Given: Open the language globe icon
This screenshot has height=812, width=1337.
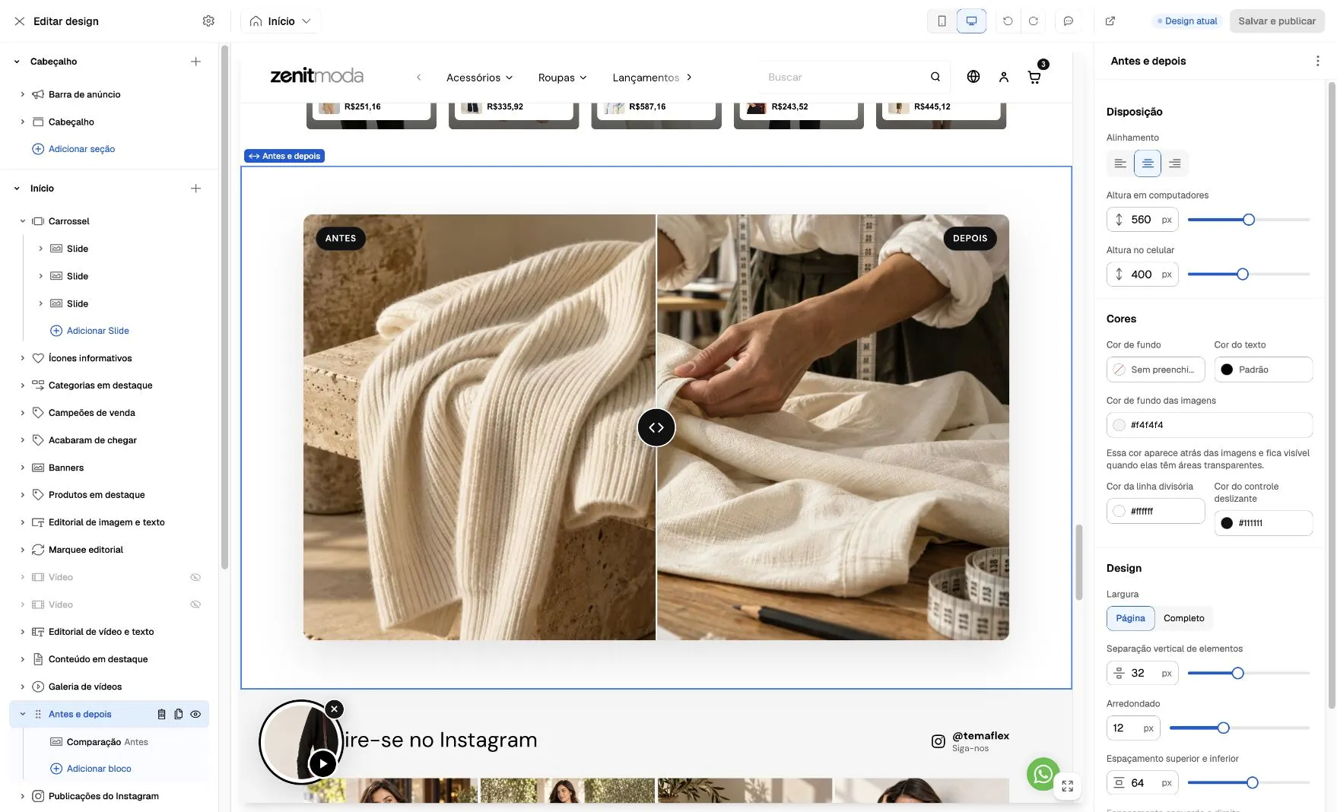Looking at the screenshot, I should (x=973, y=77).
